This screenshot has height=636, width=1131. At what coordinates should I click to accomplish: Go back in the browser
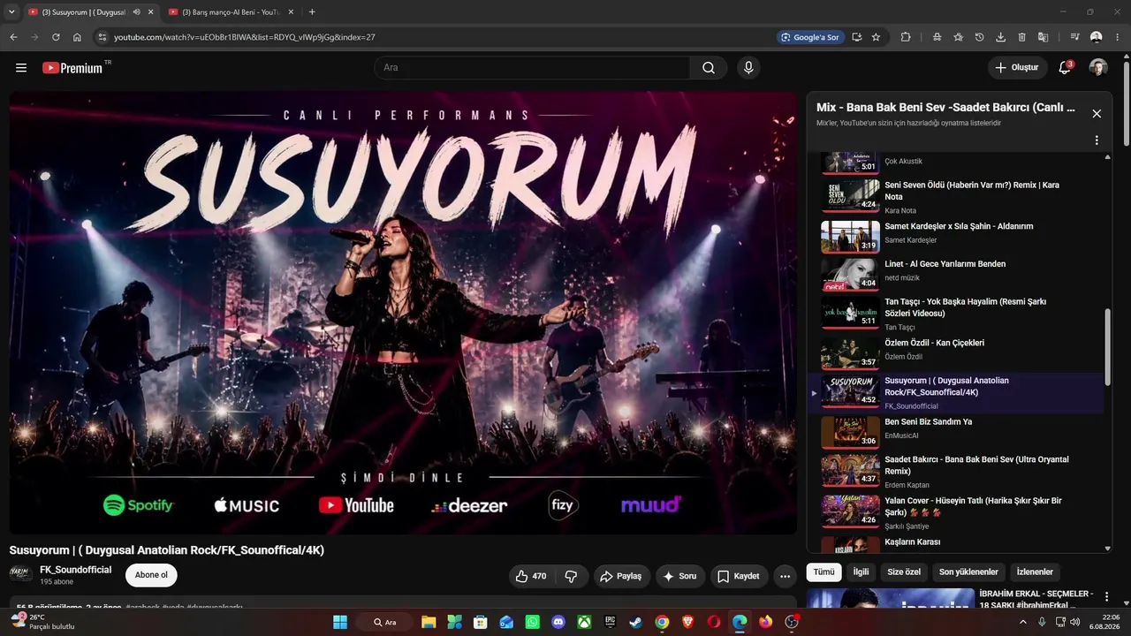13,37
